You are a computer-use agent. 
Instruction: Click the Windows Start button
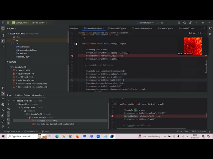point(3,136)
